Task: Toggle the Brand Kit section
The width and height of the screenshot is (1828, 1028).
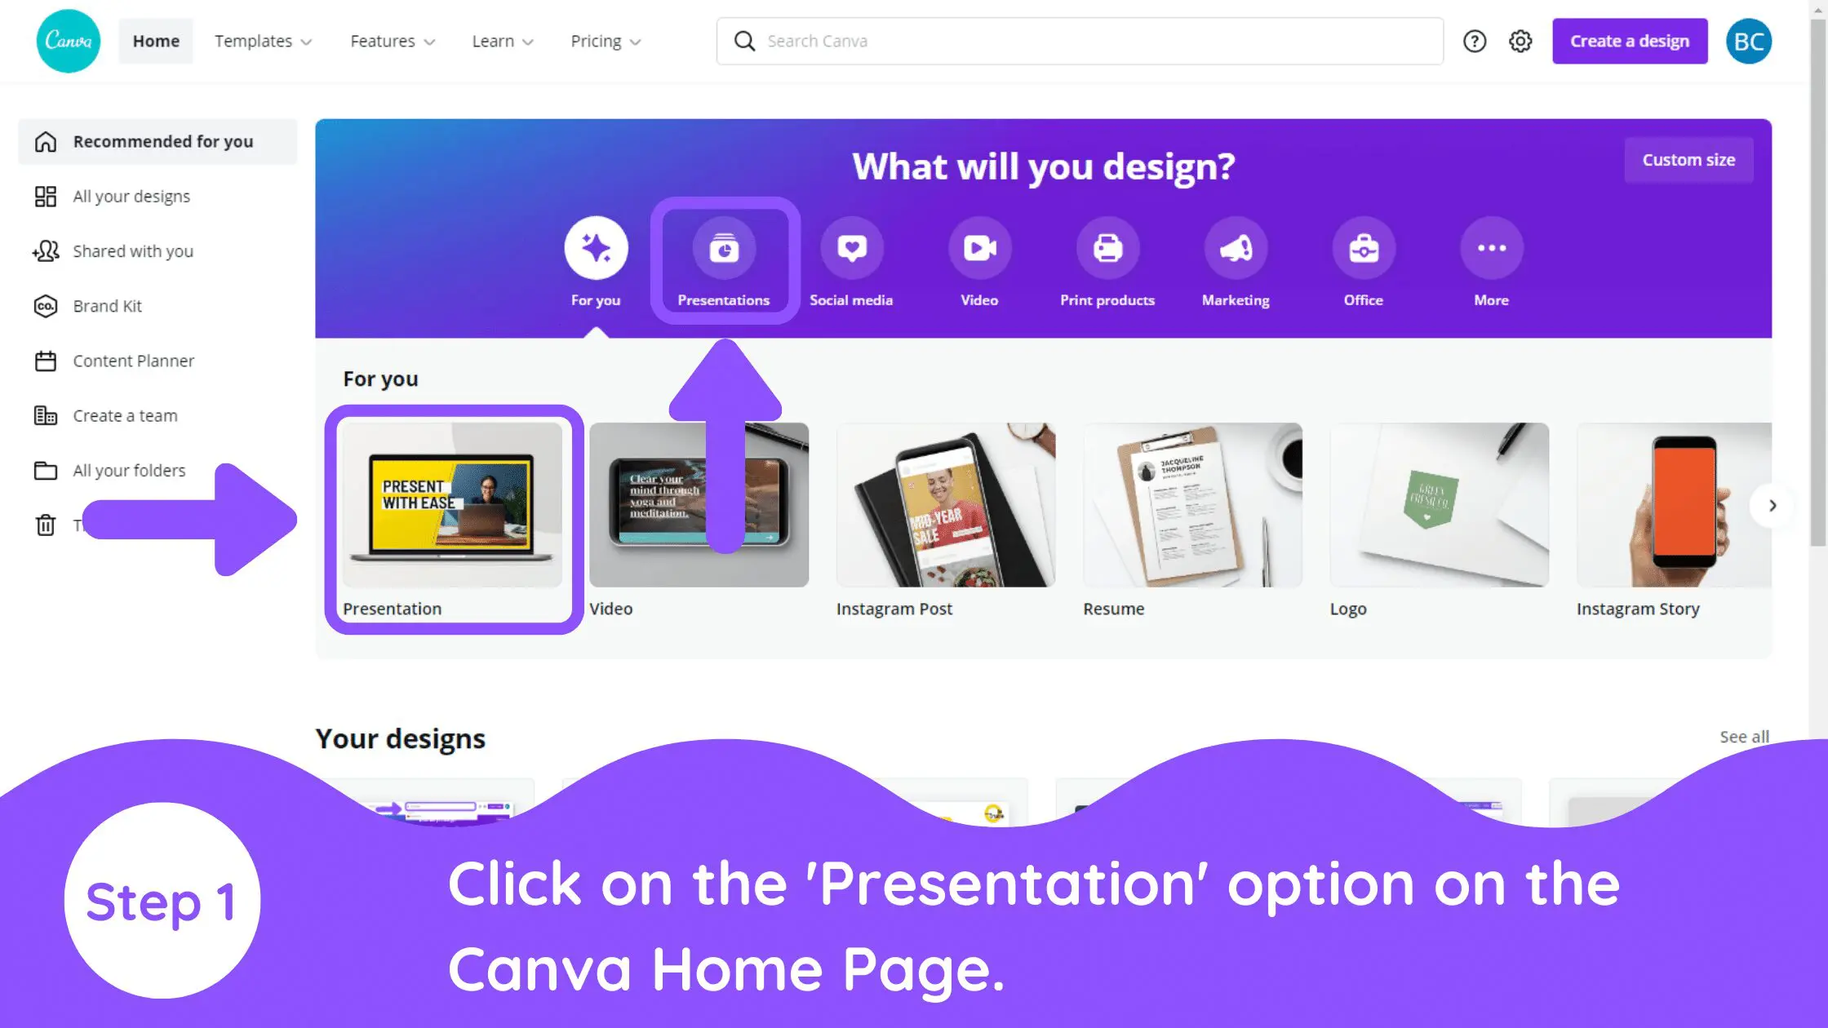Action: coord(105,305)
